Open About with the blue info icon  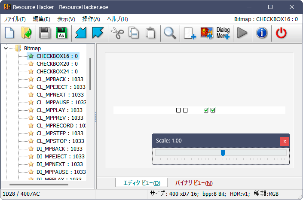tap(262, 33)
